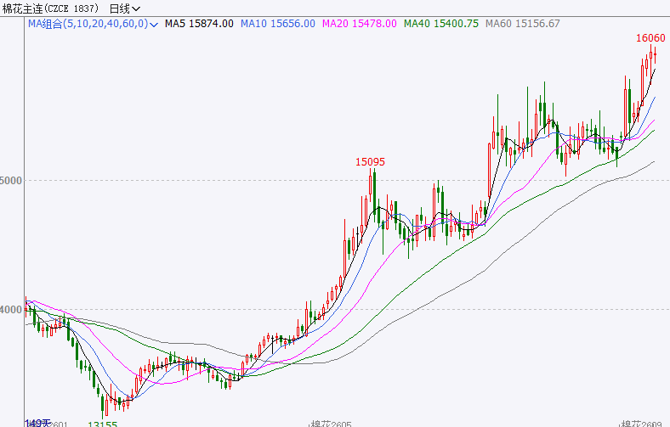
Task: Click the 13155 low price label
Action: pyautogui.click(x=103, y=422)
